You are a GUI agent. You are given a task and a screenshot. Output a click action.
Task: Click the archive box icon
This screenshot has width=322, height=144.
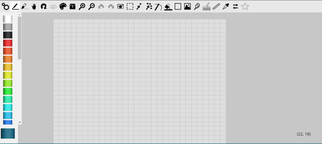(73, 7)
